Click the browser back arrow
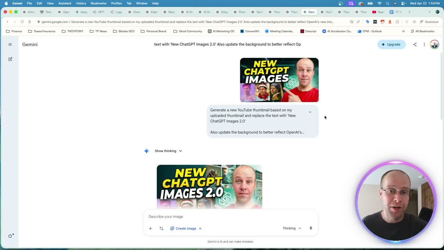The image size is (444, 250). click(7, 22)
